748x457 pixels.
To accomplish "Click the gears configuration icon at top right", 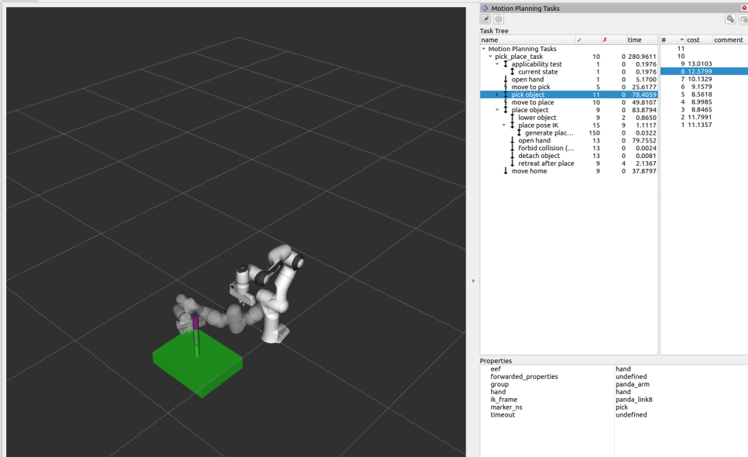I will click(x=730, y=19).
